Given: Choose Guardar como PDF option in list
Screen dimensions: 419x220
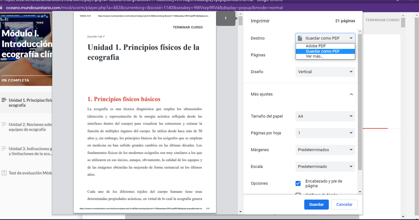Looking at the screenshot, I should (x=325, y=51).
